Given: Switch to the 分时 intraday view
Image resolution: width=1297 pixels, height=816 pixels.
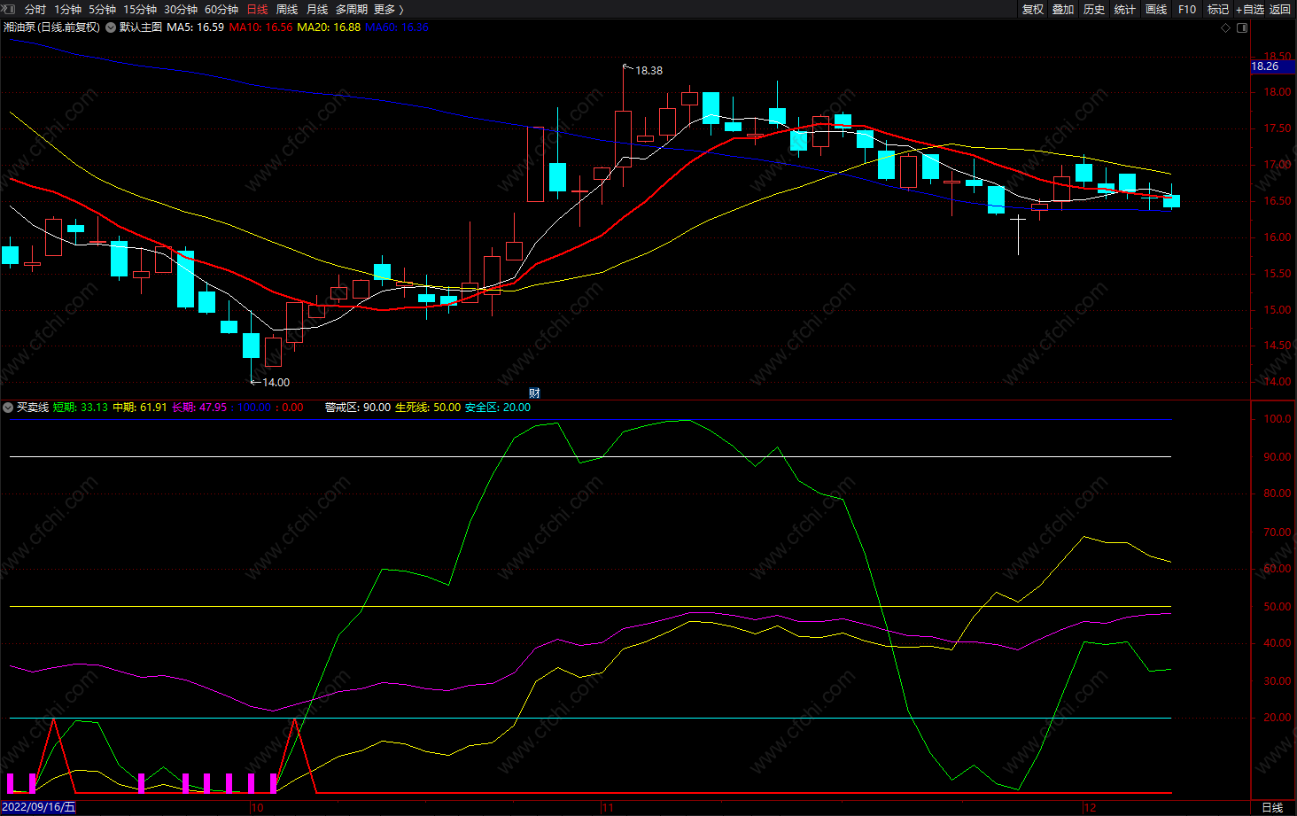Looking at the screenshot, I should [x=35, y=9].
